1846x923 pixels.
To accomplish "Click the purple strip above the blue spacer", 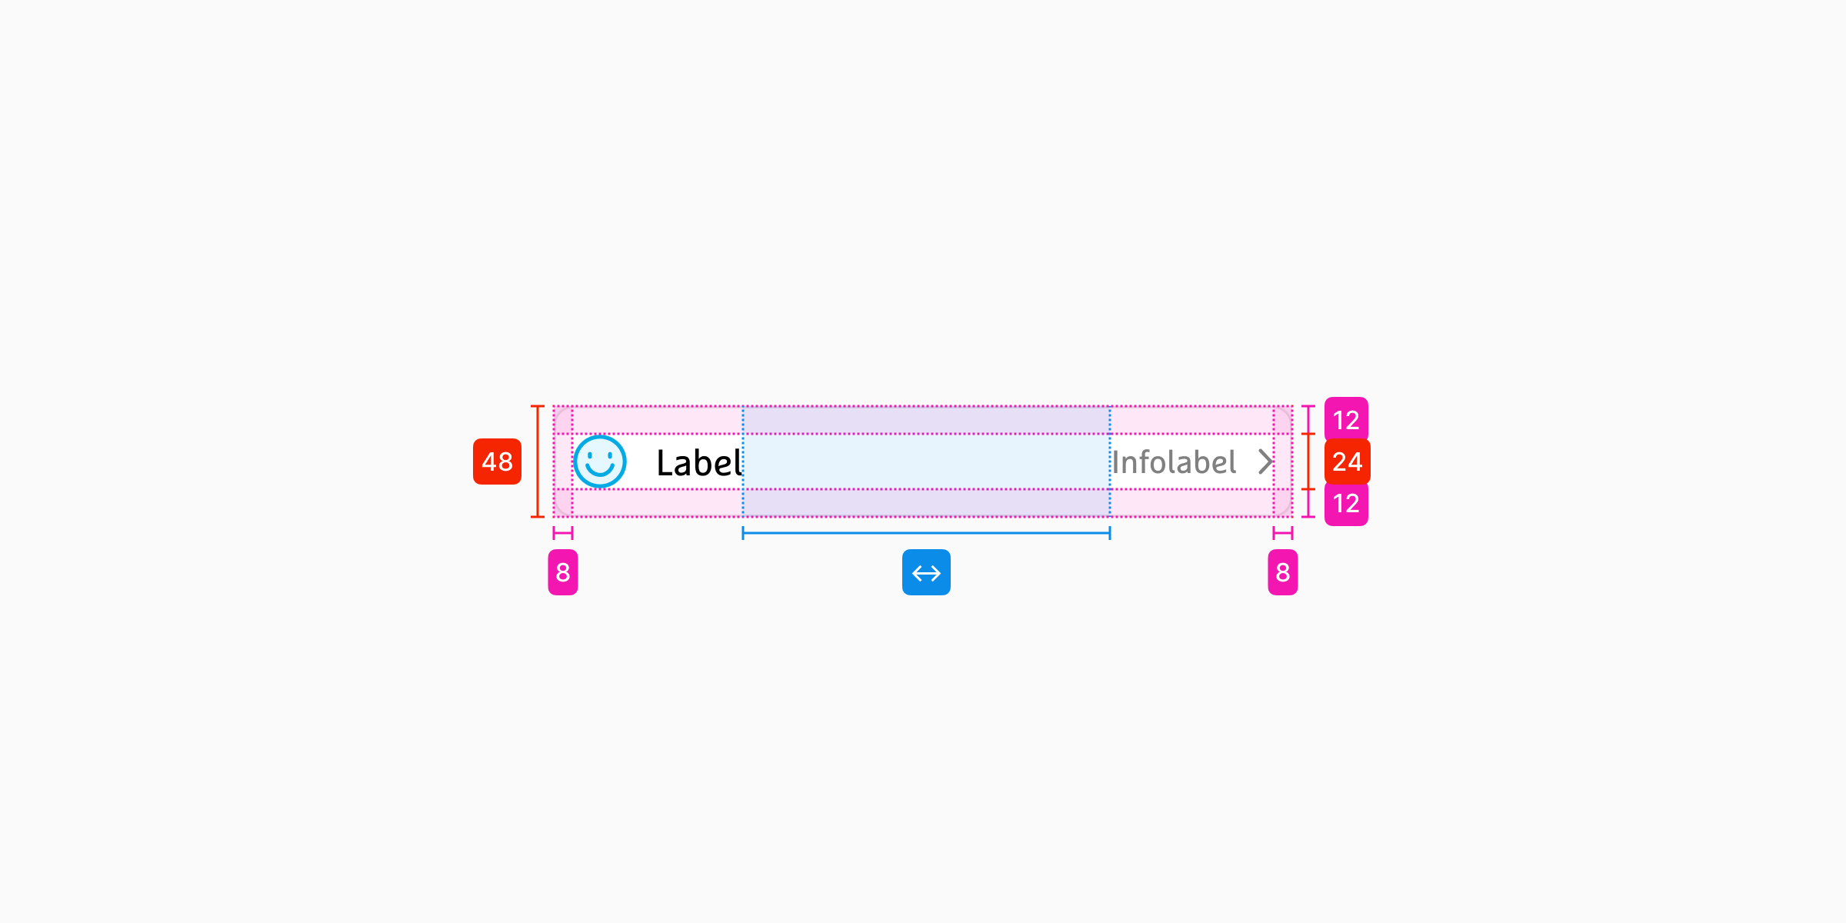I will 926,420.
